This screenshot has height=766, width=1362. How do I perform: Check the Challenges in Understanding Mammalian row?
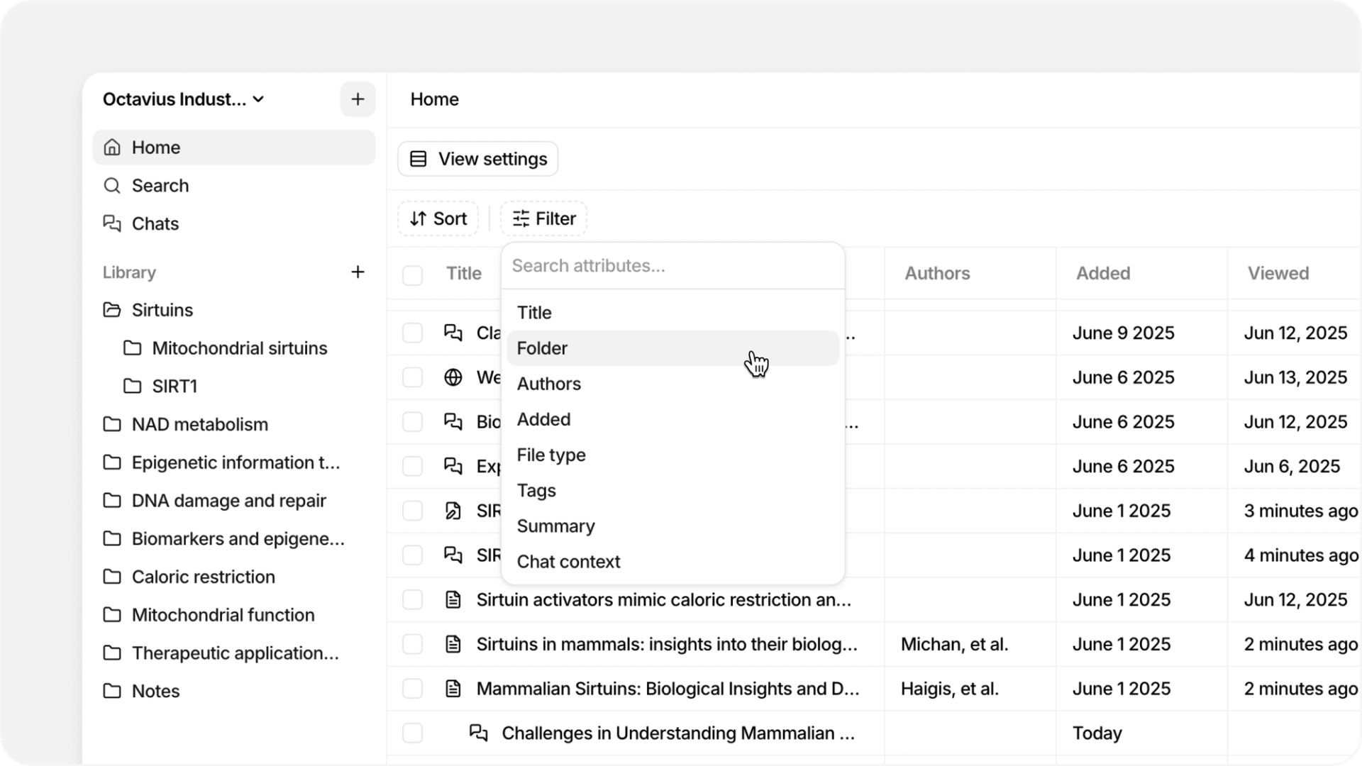(412, 733)
